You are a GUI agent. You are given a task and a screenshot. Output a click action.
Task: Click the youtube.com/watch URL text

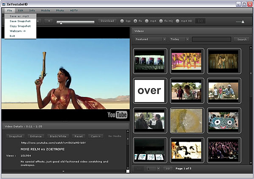[x=53, y=143]
